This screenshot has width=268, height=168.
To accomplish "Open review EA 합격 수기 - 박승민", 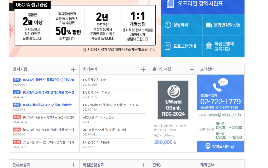I will 96,92.
